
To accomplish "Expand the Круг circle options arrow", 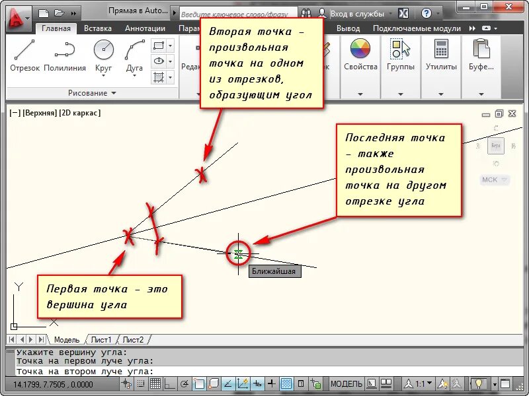I will [x=103, y=76].
